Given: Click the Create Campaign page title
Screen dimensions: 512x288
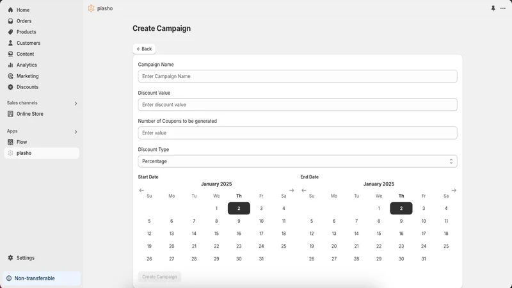Looking at the screenshot, I should point(162,28).
